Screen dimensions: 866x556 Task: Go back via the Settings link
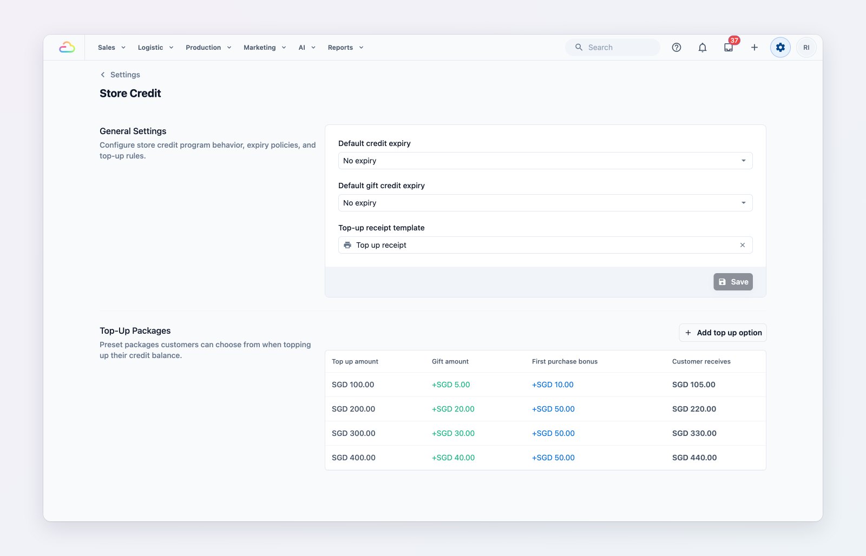[125, 75]
